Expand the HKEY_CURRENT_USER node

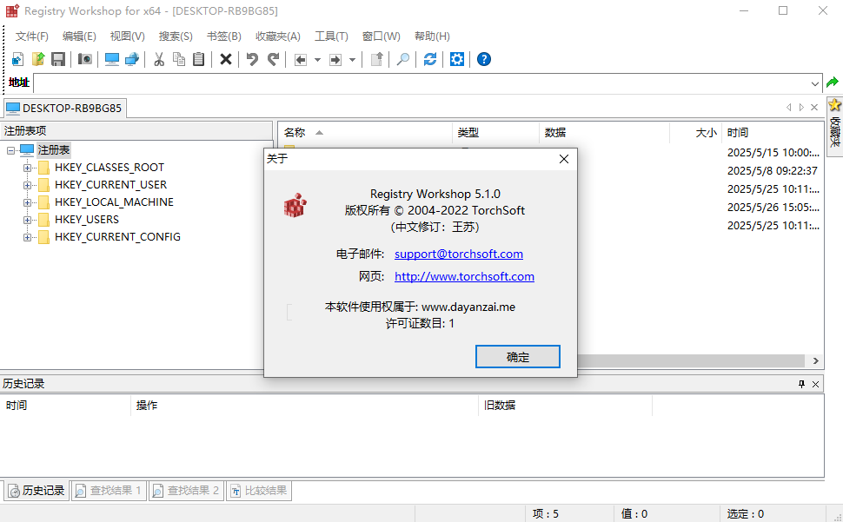(x=27, y=185)
